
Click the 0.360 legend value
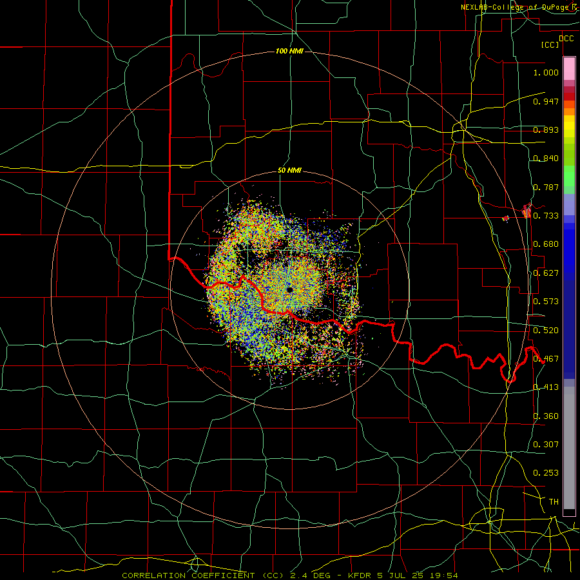click(x=546, y=416)
